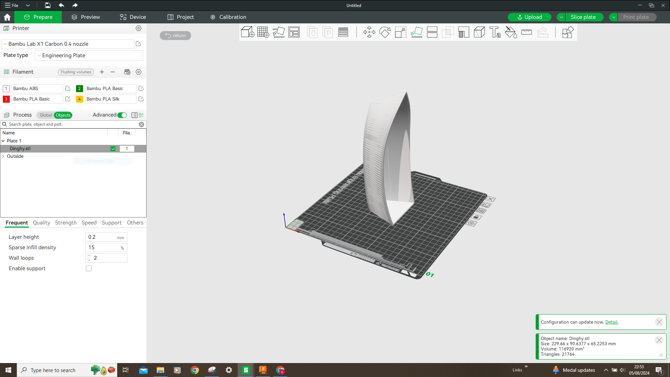This screenshot has width=670, height=377.
Task: Open printer settings gear icon
Action: click(x=139, y=28)
